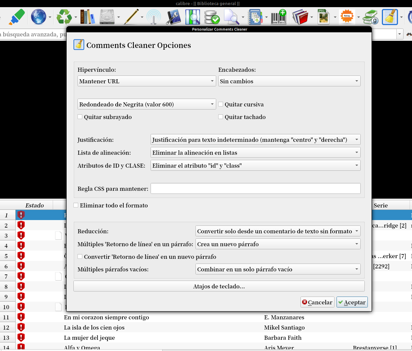Open the Encabezados dropdown showing Sin cambios

tap(289, 81)
